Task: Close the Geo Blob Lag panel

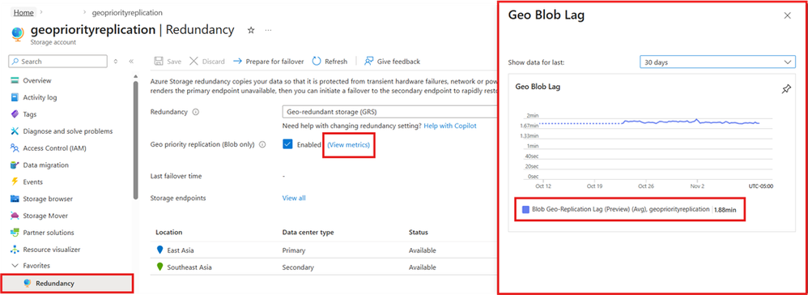Action: pos(788,15)
